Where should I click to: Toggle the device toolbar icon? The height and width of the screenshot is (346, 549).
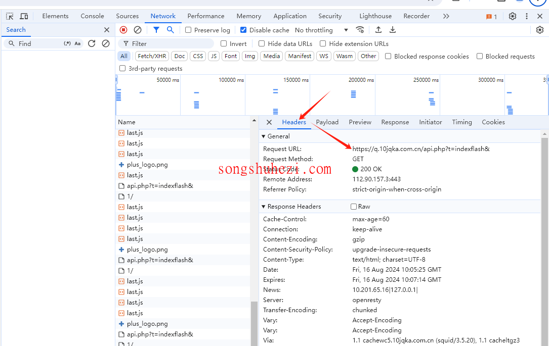click(24, 16)
